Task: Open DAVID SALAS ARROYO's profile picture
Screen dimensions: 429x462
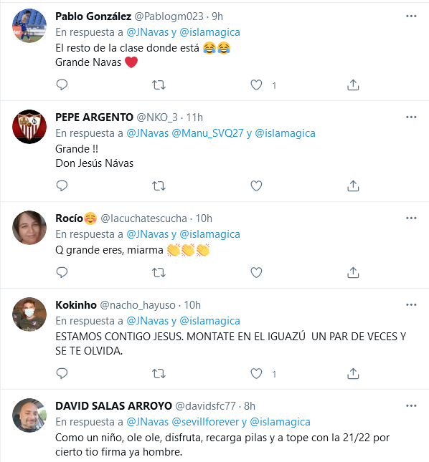Action: click(x=29, y=415)
